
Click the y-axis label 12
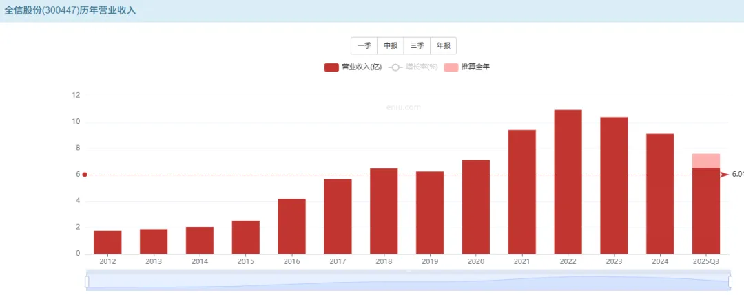click(x=76, y=96)
